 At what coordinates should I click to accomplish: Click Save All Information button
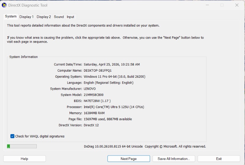pos(174,159)
